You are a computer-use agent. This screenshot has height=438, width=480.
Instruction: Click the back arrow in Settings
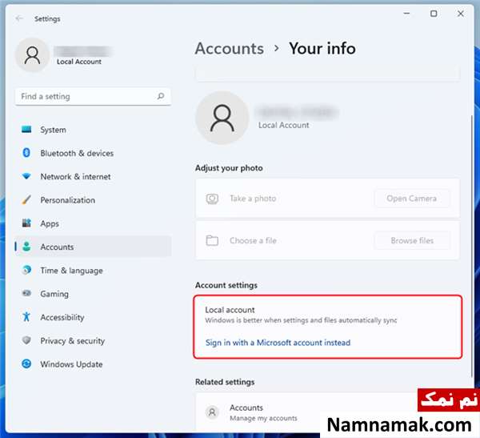(x=19, y=18)
